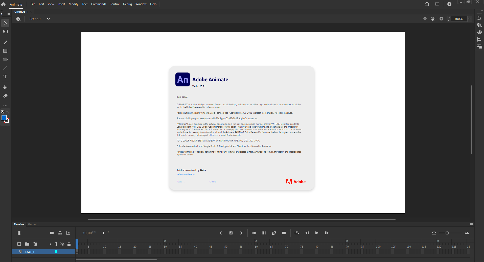Image resolution: width=484 pixels, height=262 pixels.
Task: Select the Rectangle tool
Action: (x=5, y=51)
